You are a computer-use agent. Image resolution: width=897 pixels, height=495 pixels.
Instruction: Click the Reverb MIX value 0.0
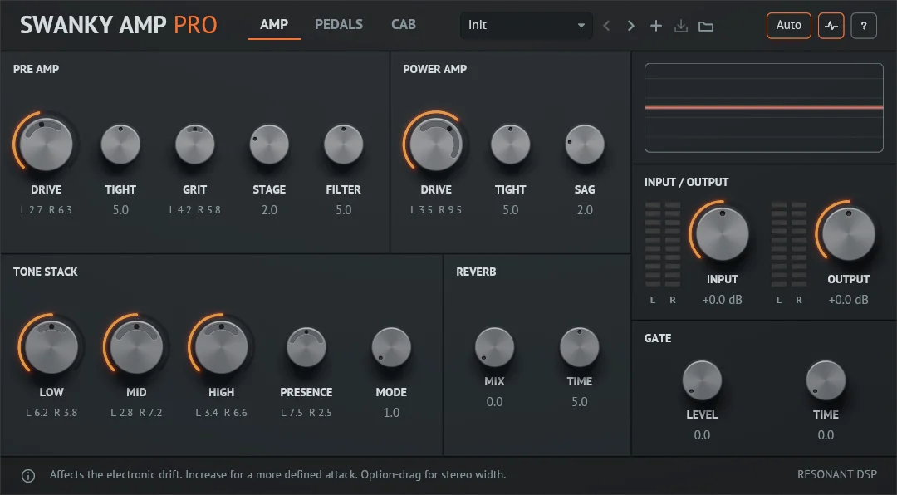click(x=494, y=402)
